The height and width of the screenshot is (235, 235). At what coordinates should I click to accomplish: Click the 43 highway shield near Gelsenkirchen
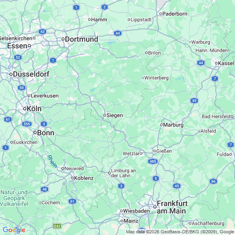[42, 32]
